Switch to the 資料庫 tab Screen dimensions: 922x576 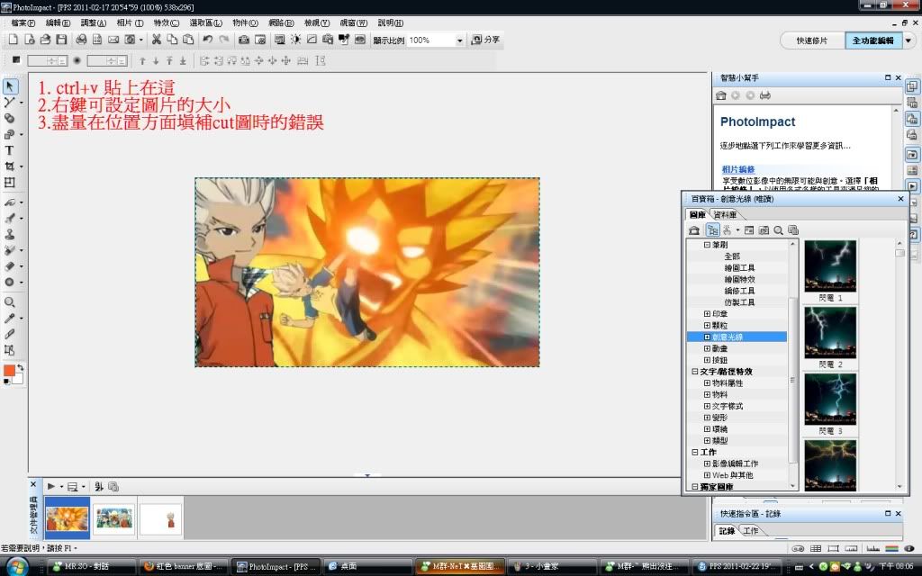tap(727, 215)
